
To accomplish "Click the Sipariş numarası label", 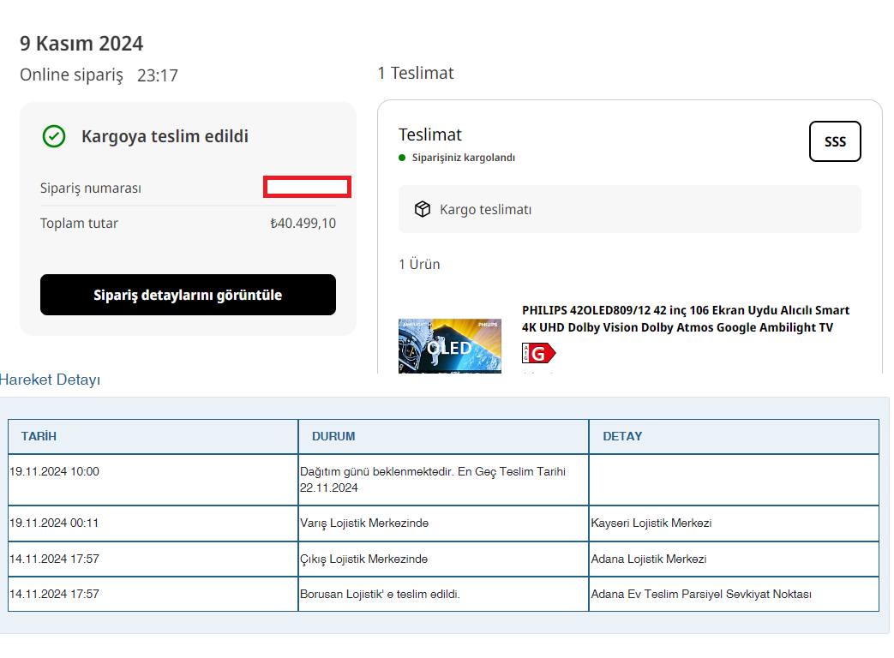I will [91, 188].
